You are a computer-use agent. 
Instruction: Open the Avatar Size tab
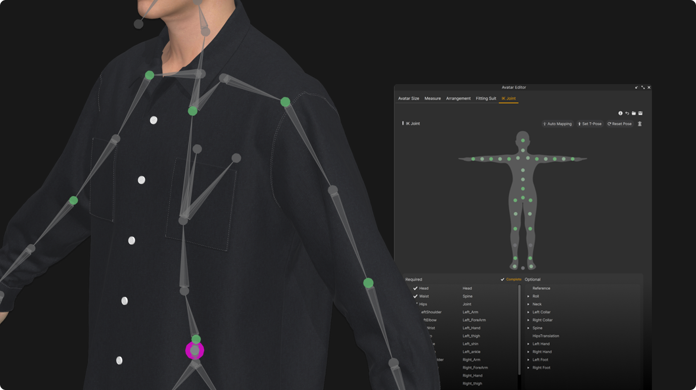408,98
